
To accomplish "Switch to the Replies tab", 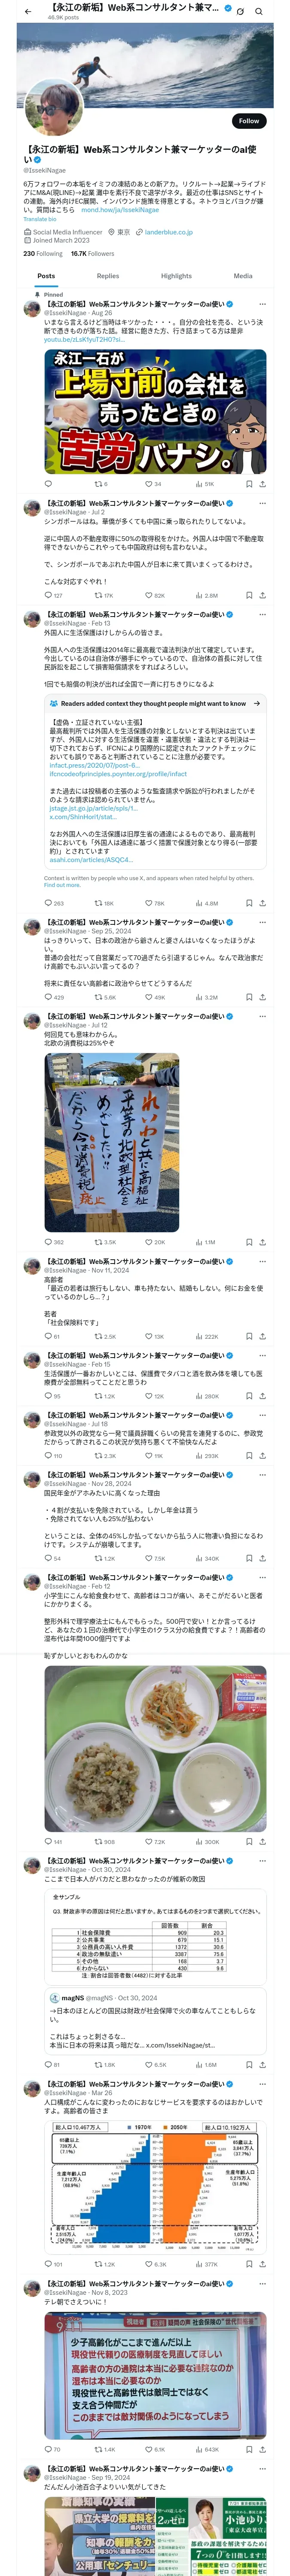I will [108, 276].
